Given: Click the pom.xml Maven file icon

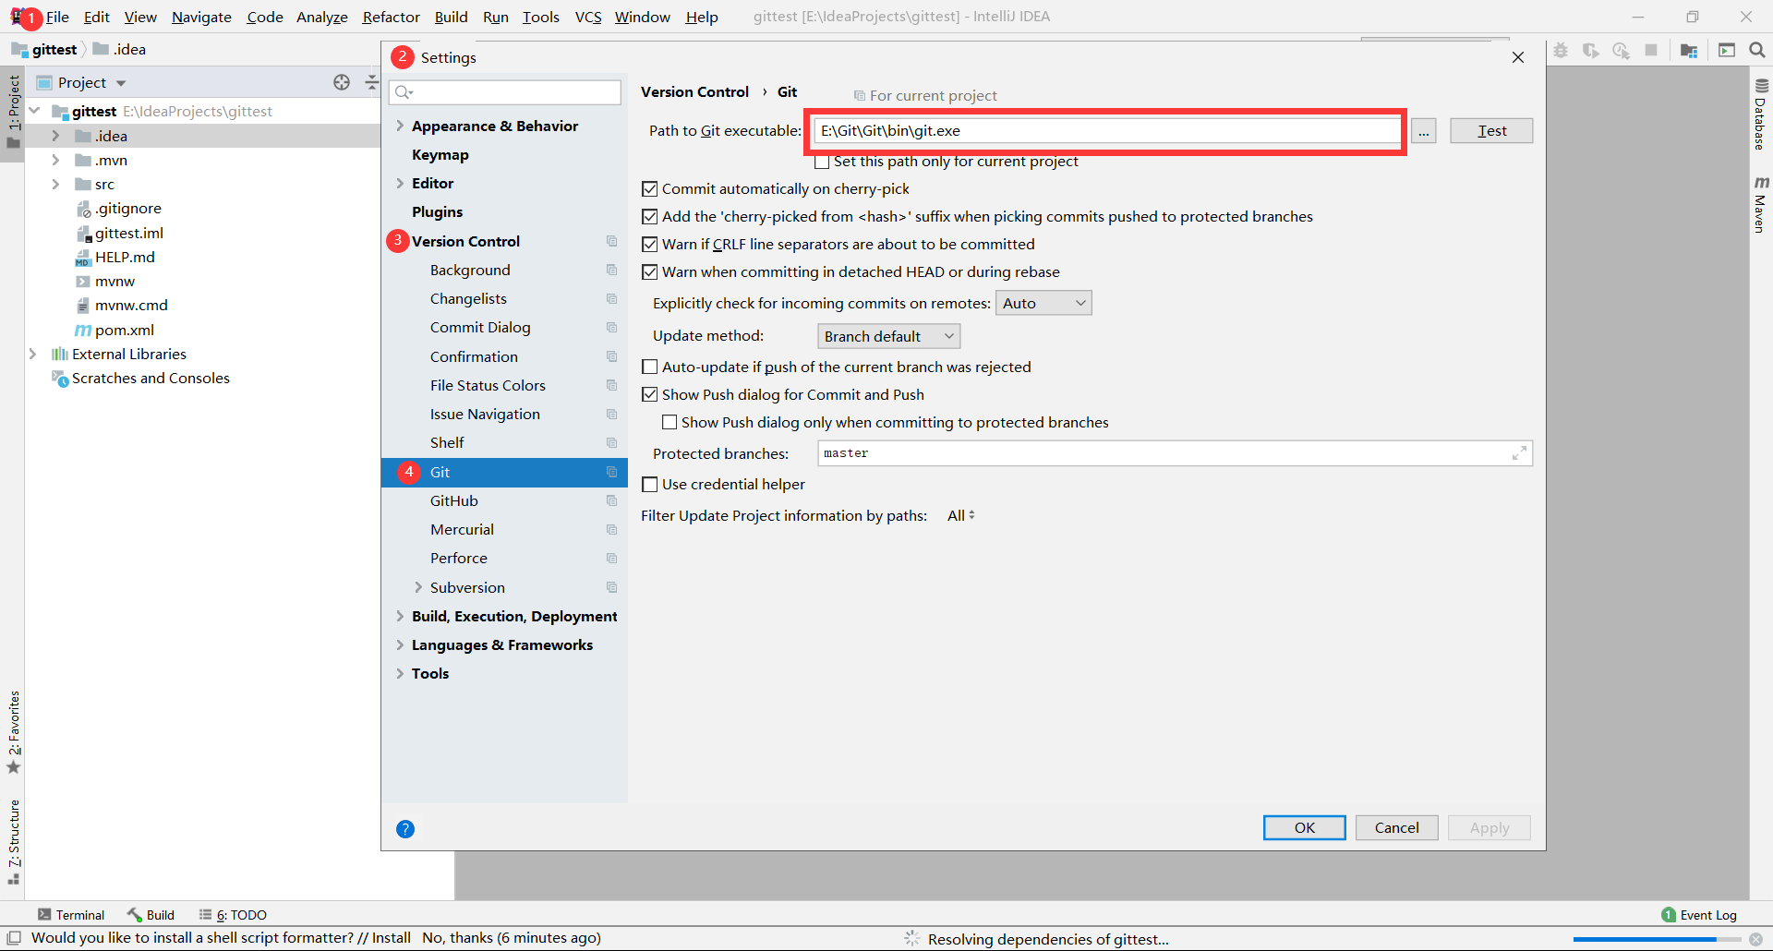Looking at the screenshot, I should coord(82,330).
